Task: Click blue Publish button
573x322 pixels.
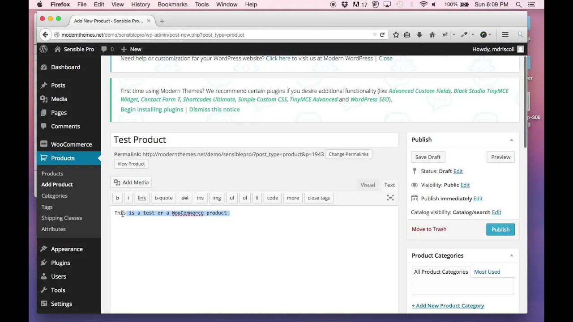Action: point(500,229)
